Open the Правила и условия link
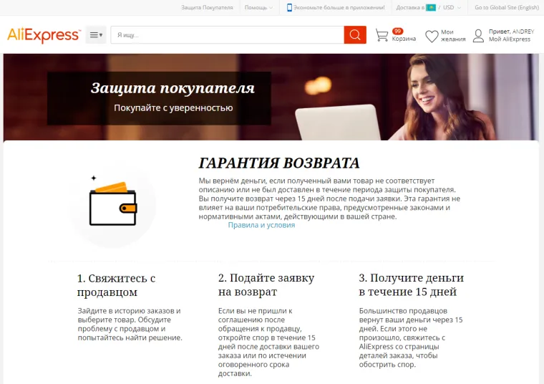This screenshot has height=384, width=544. click(261, 225)
